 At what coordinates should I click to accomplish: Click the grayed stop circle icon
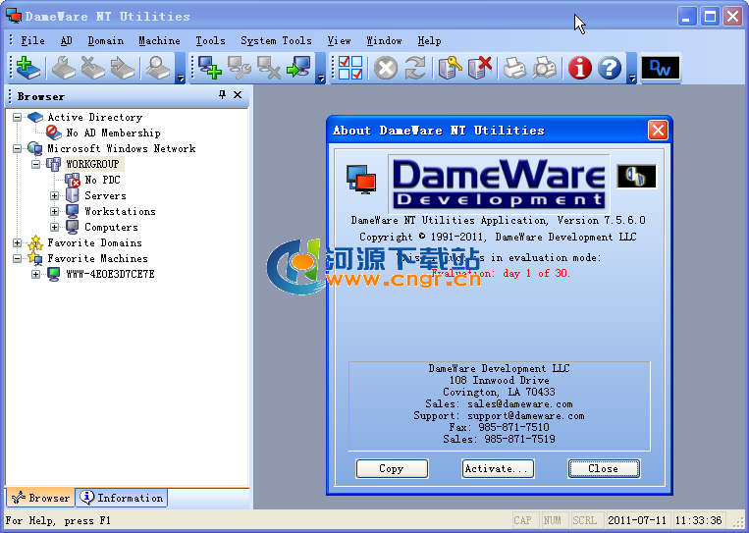[386, 68]
